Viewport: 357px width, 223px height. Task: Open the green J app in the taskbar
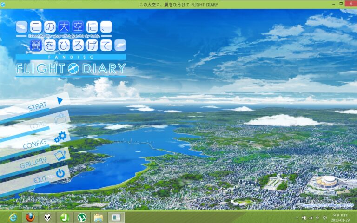[x=65, y=217]
